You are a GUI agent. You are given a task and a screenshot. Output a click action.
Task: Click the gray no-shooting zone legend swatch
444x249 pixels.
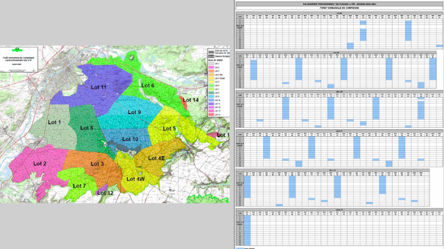[211, 52]
